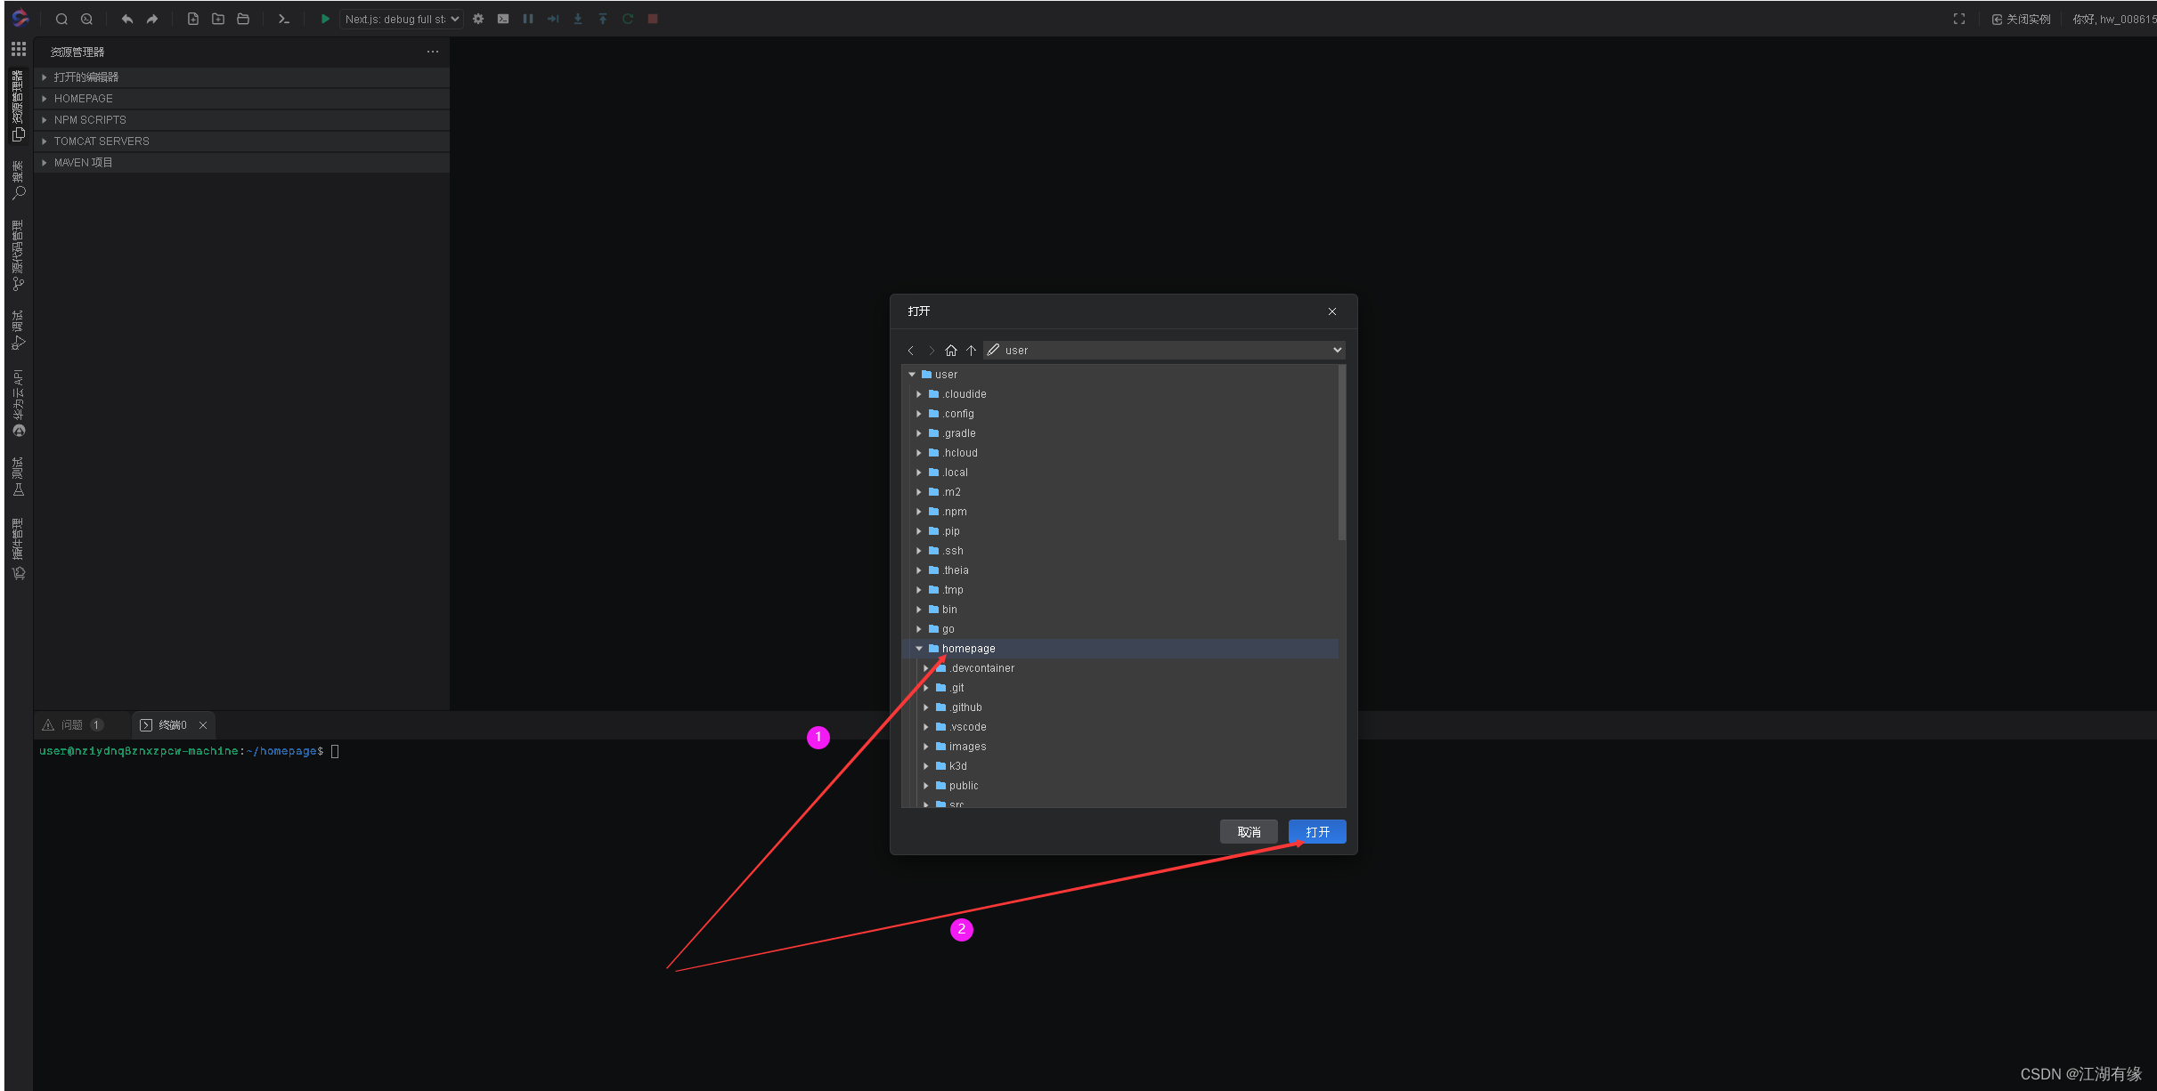This screenshot has width=2157, height=1091.
Task: Click the home icon in open dialog
Action: coord(951,351)
